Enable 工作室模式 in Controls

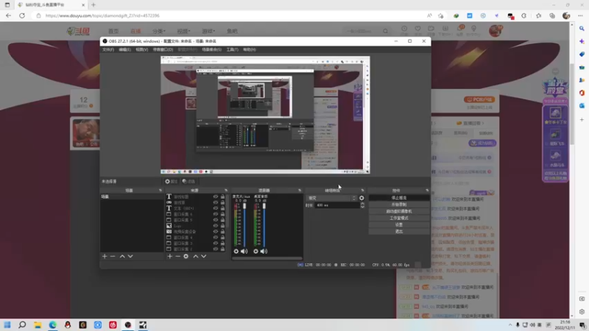(x=399, y=218)
